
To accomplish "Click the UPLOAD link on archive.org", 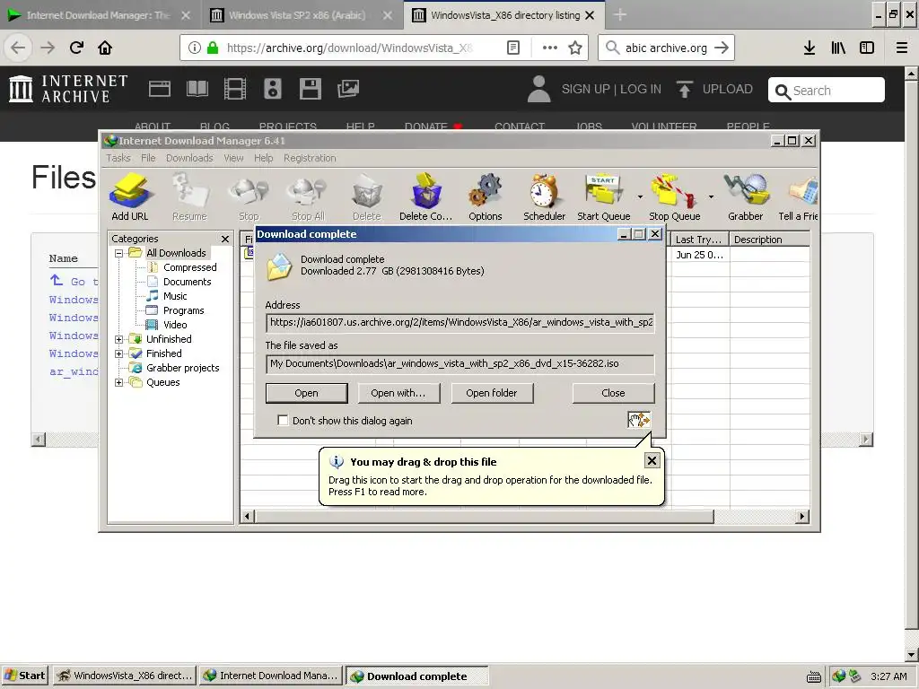I will pyautogui.click(x=714, y=89).
